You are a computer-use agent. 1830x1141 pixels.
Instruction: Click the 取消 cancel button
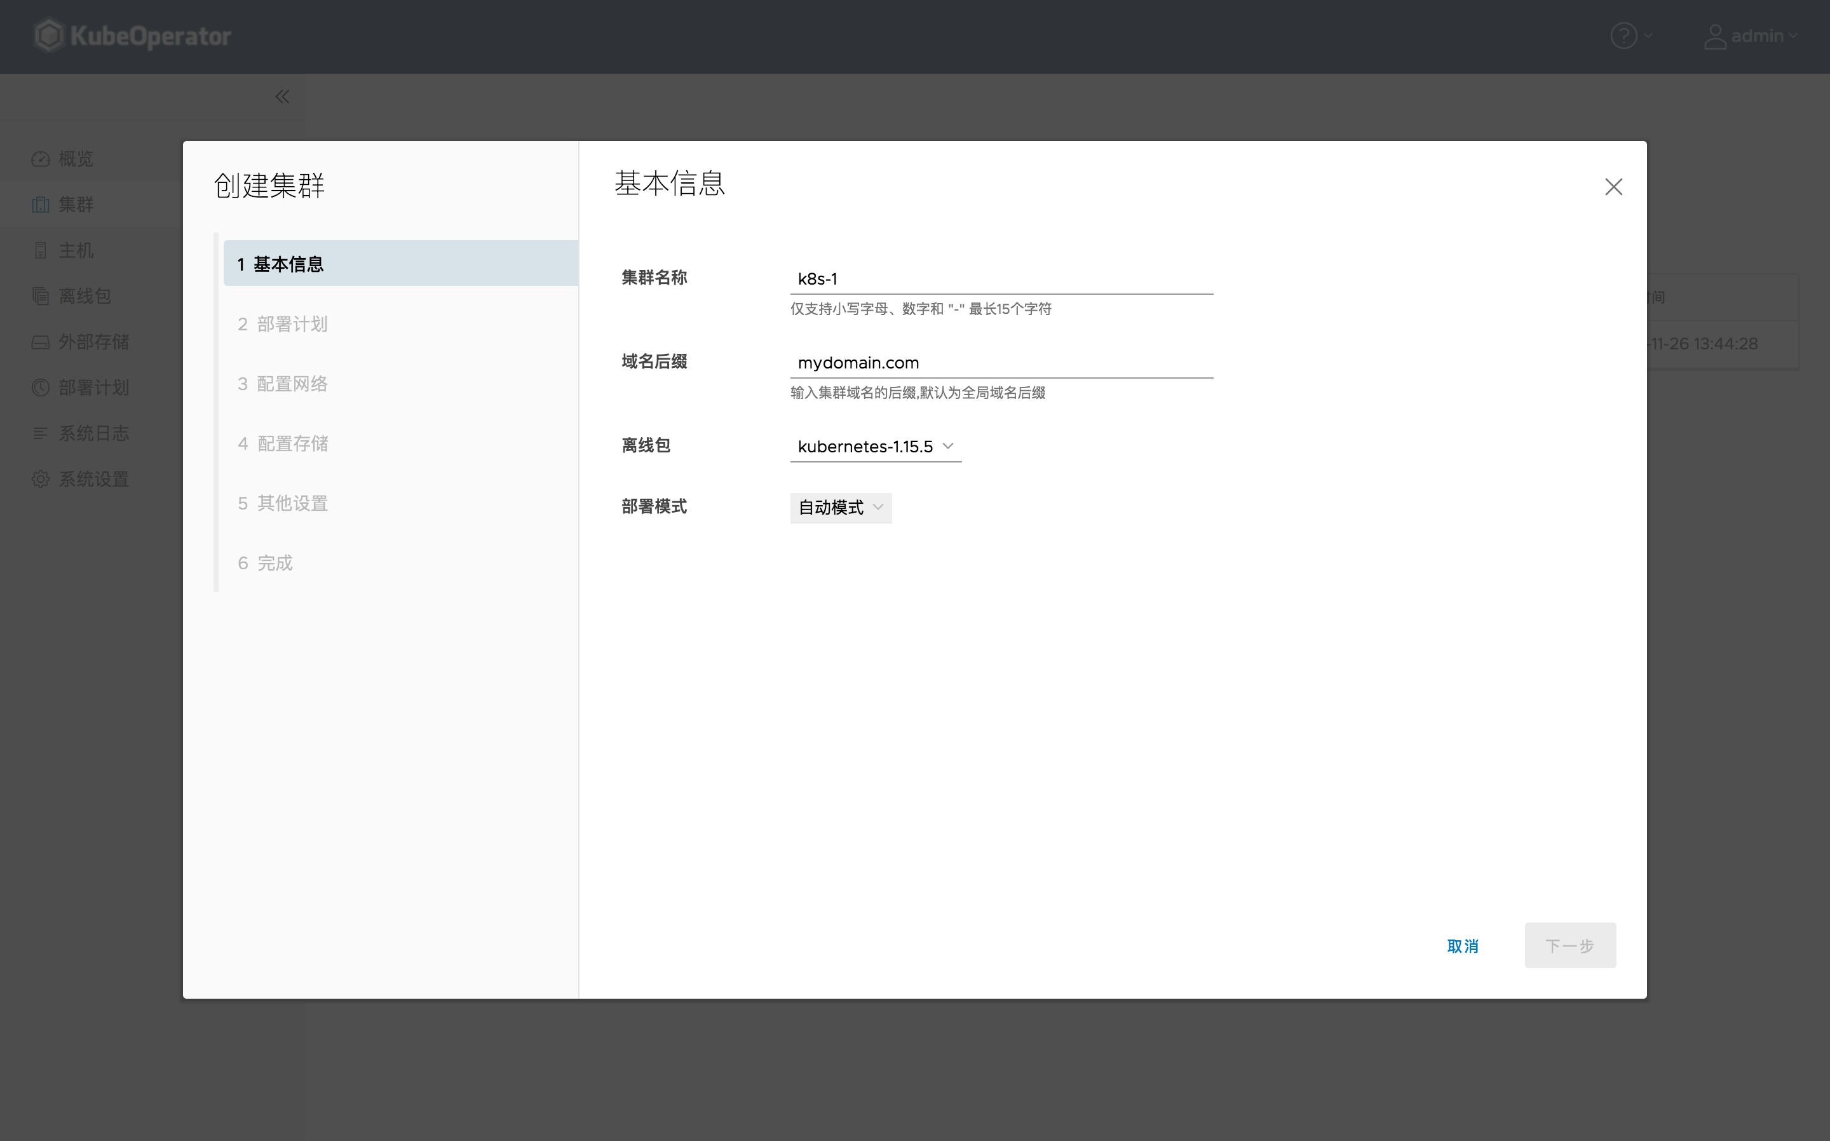pyautogui.click(x=1463, y=945)
